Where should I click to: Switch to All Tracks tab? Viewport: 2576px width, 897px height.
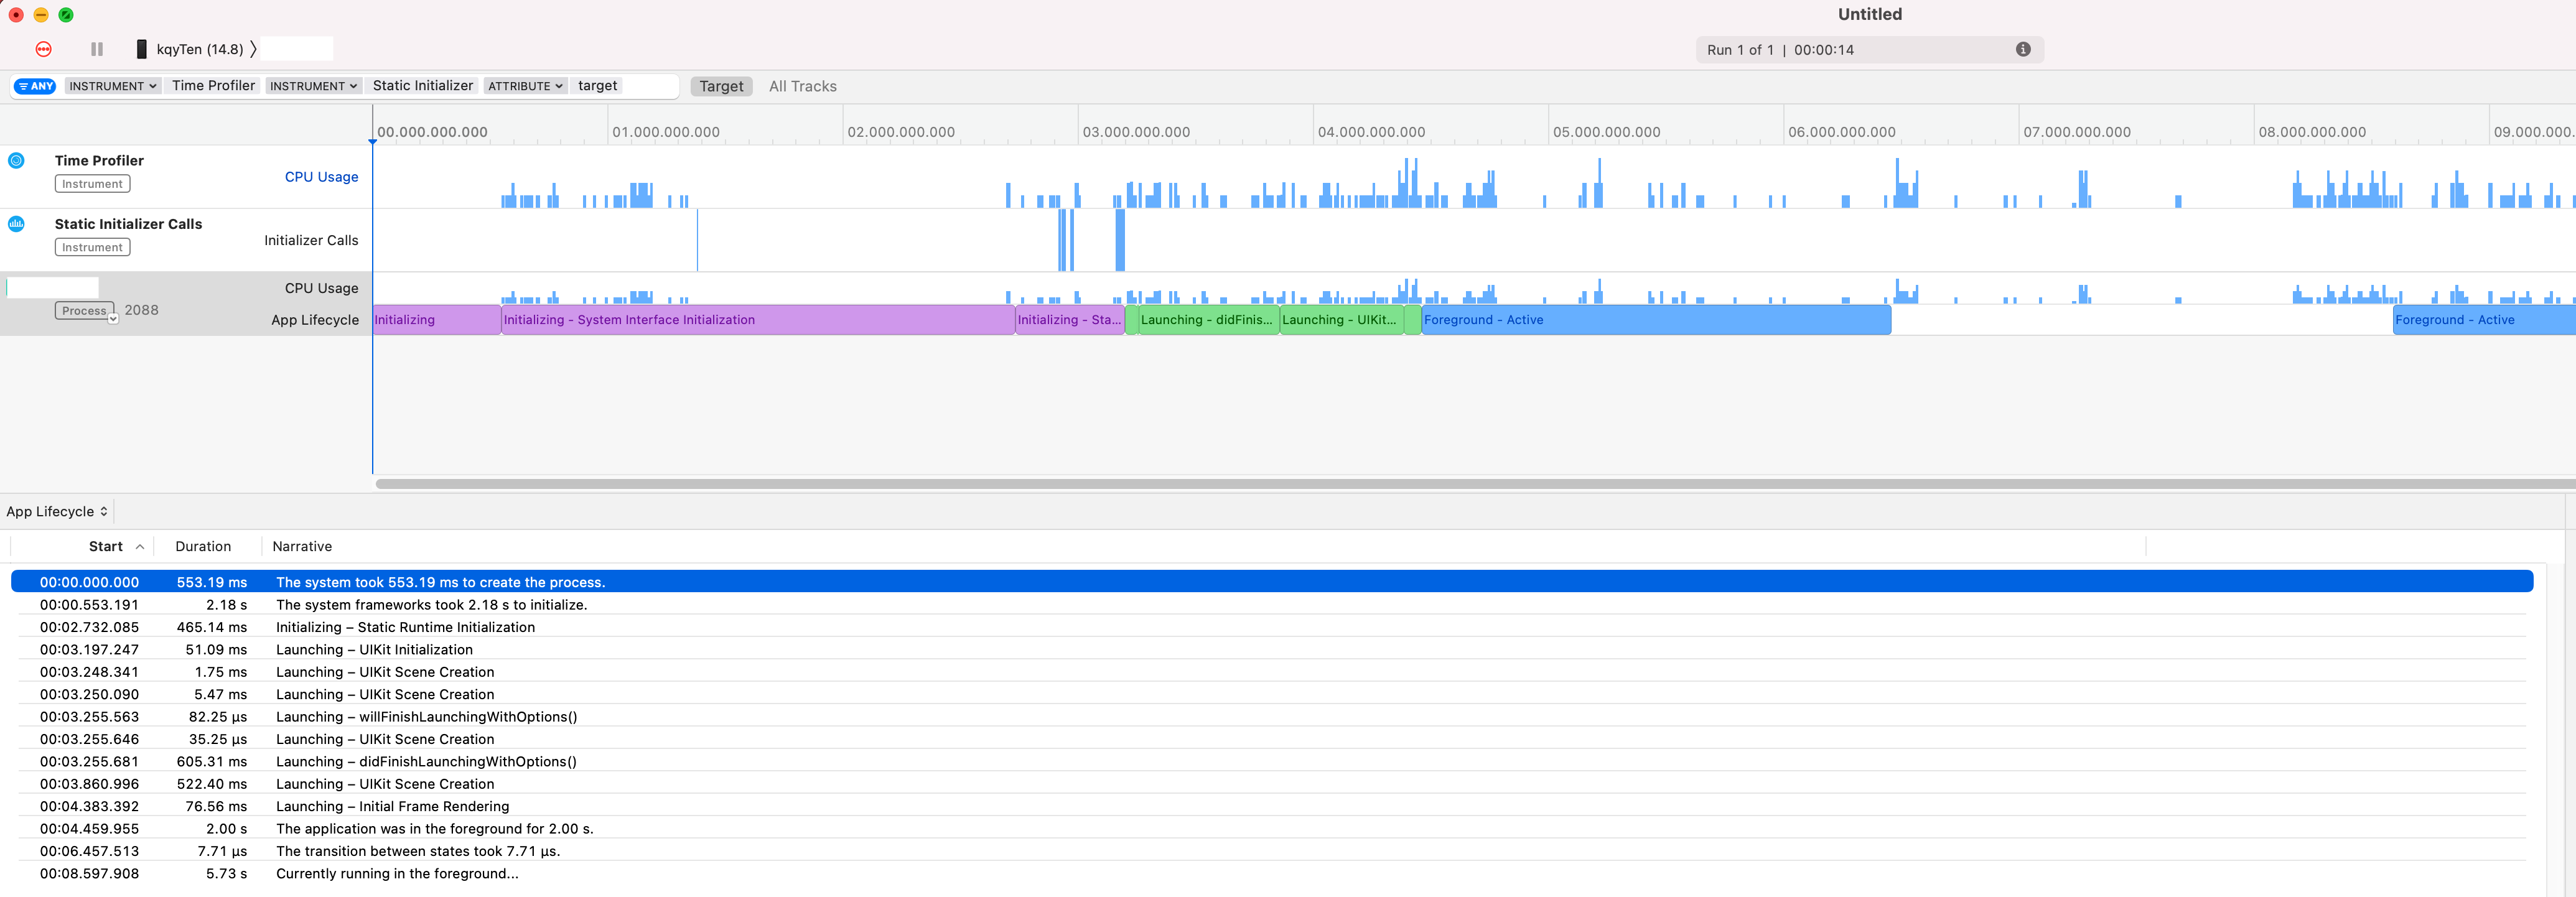click(x=802, y=86)
